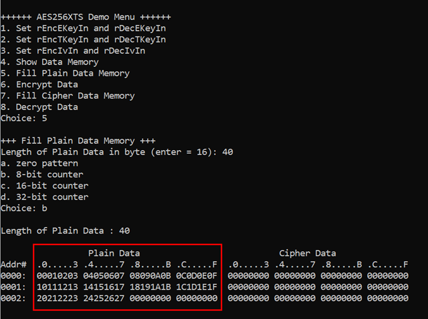Image resolution: width=428 pixels, height=319 pixels.
Task: Click the plain data value 00010203
Action: pos(57,276)
